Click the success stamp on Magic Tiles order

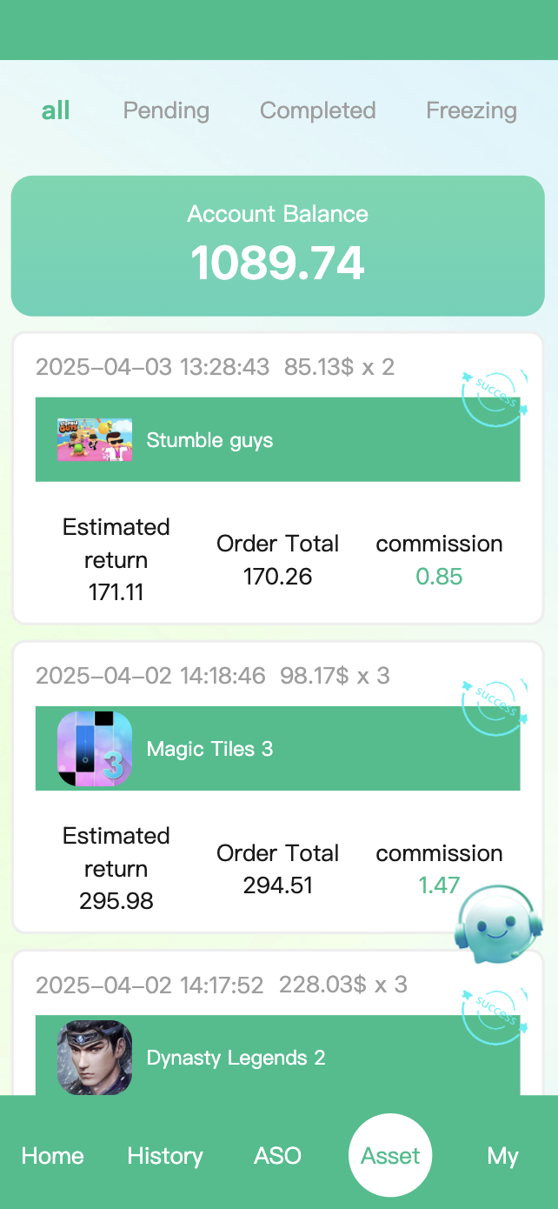click(495, 706)
